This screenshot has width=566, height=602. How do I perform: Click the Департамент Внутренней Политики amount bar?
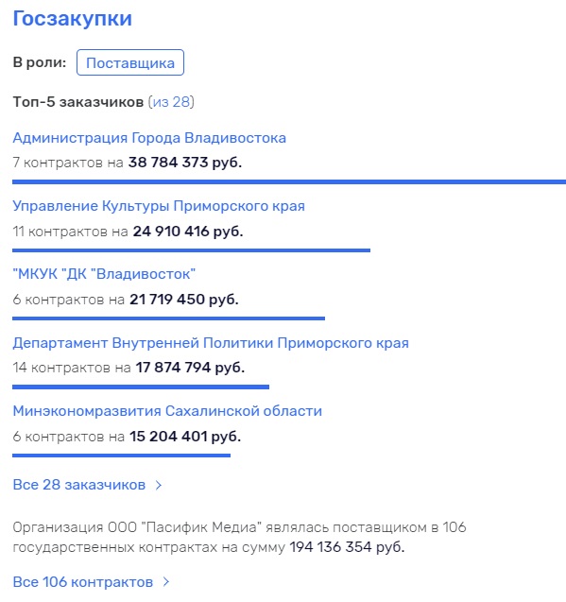tap(141, 387)
